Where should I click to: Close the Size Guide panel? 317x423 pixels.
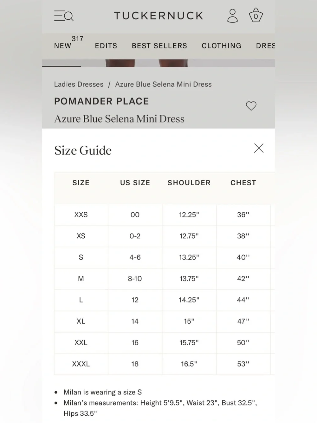(x=259, y=148)
